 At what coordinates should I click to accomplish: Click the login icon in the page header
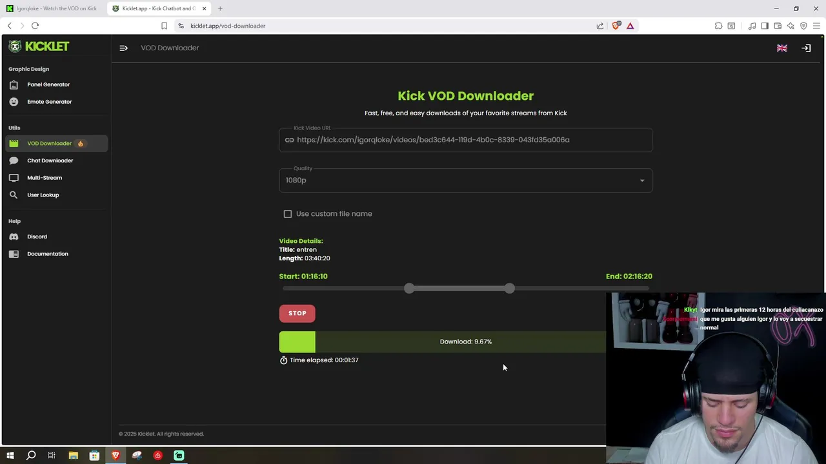point(806,48)
